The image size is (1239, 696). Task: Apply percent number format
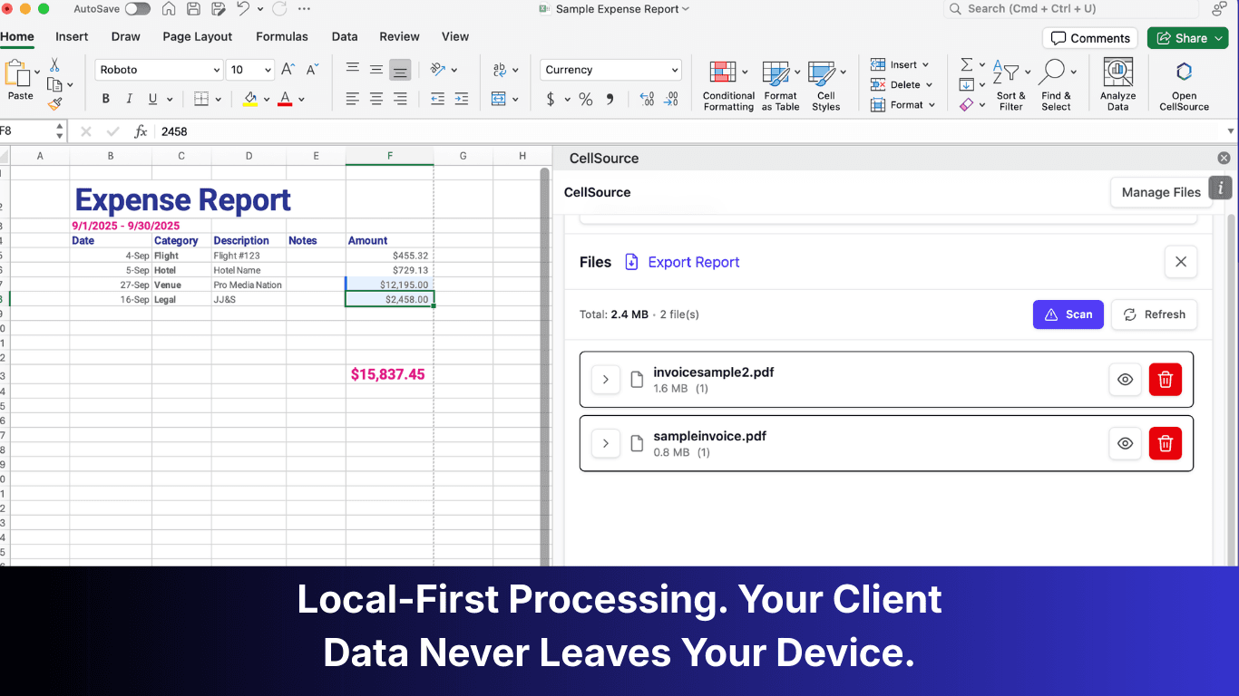pos(585,100)
